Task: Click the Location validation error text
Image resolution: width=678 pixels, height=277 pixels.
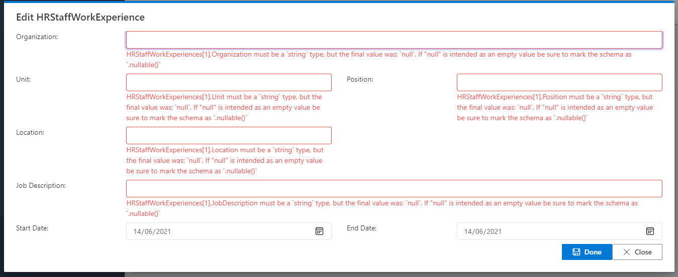Action: (225, 161)
